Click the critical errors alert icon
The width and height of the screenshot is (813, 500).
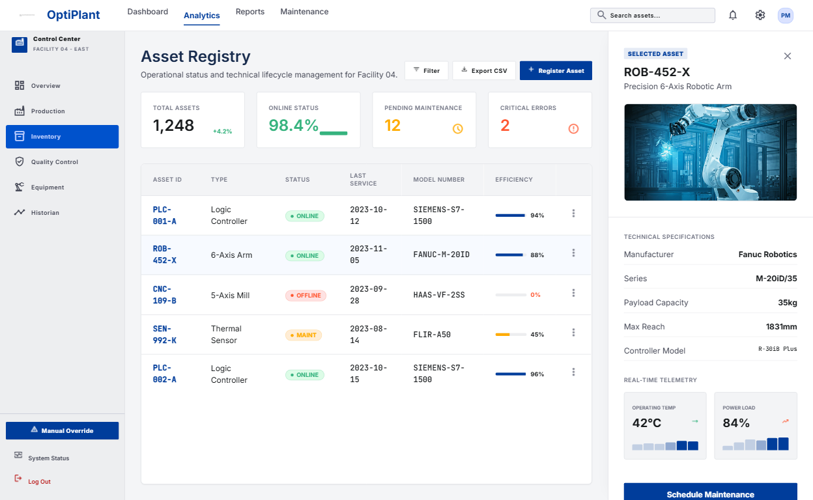[x=573, y=129]
